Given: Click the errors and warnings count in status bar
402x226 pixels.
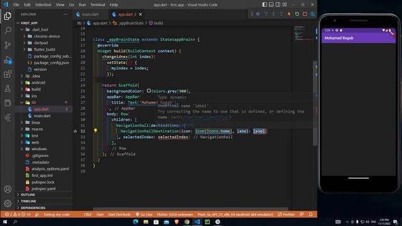Looking at the screenshot, I should (x=18, y=214).
